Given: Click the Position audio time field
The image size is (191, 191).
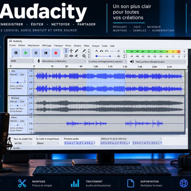Looking at the screenshot, I should point(79,143).
